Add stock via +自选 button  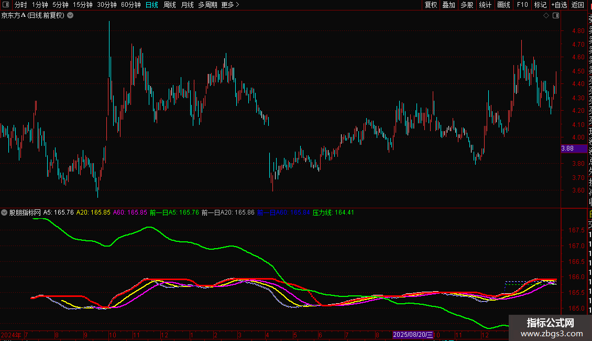[x=559, y=5]
